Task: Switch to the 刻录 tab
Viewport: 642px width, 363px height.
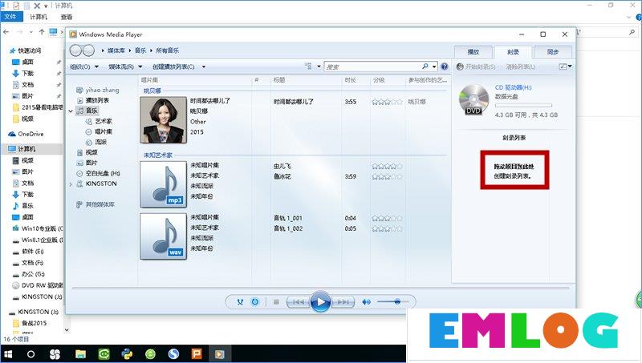Action: point(513,52)
